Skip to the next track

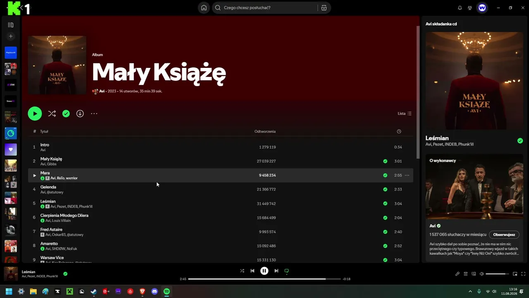(x=276, y=271)
